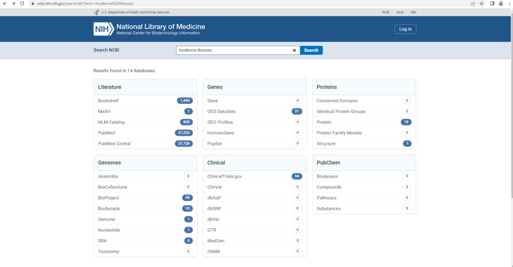Viewport: 513px width, 267px height.
Task: Open the browser side panel icon
Action: point(492,3)
